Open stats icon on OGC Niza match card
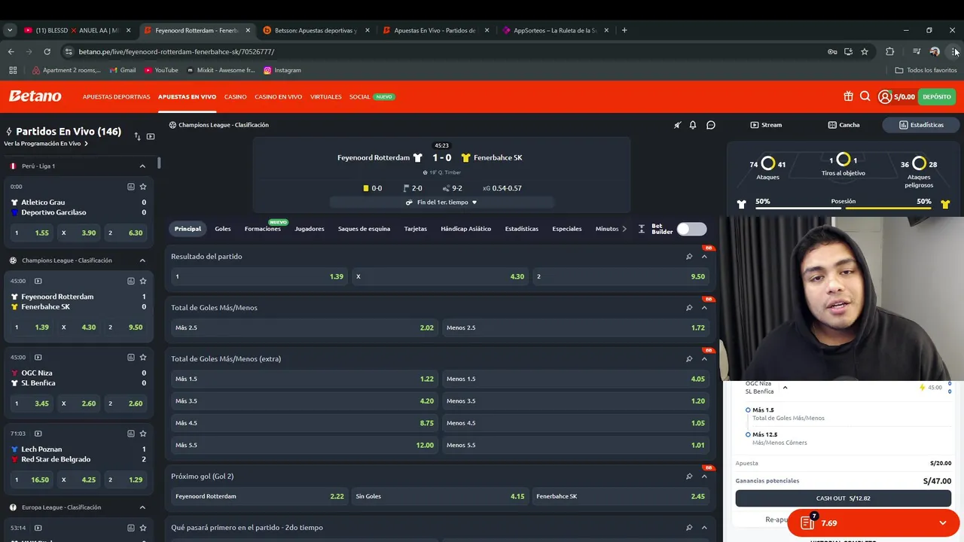Image resolution: width=964 pixels, height=542 pixels. coord(130,357)
